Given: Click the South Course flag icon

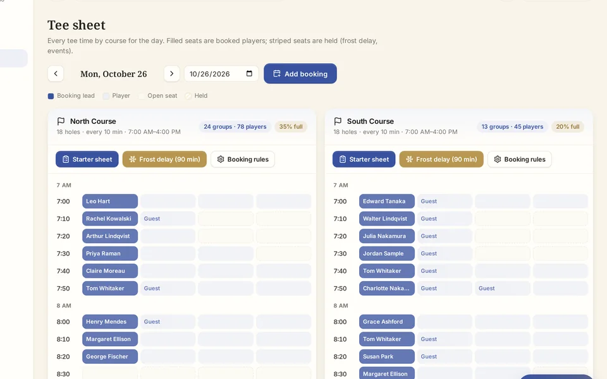Looking at the screenshot, I should (338, 121).
